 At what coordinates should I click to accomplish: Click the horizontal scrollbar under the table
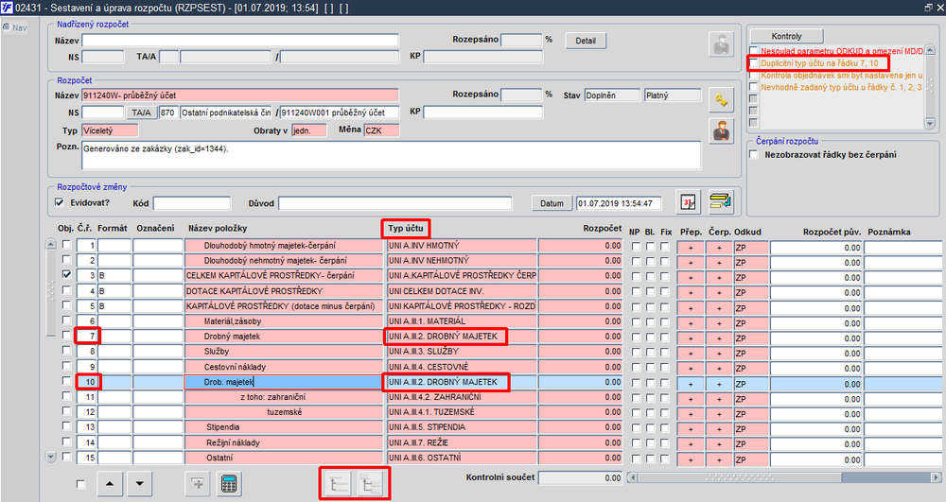[784, 477]
